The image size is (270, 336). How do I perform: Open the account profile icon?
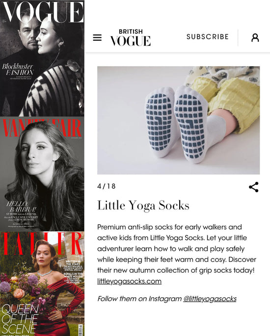255,38
